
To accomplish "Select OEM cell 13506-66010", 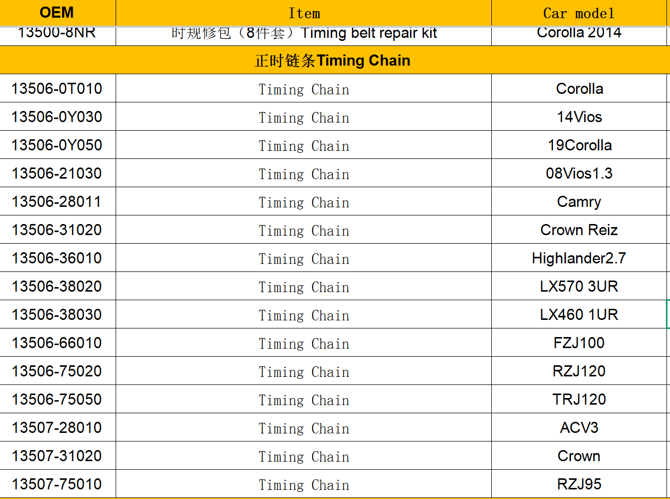I will [x=57, y=343].
